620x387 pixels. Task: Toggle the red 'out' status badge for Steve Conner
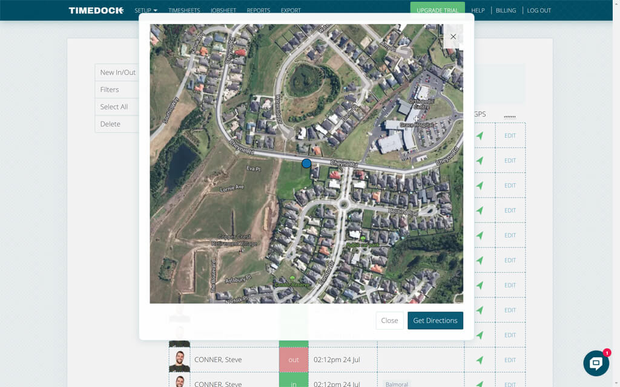tap(294, 360)
